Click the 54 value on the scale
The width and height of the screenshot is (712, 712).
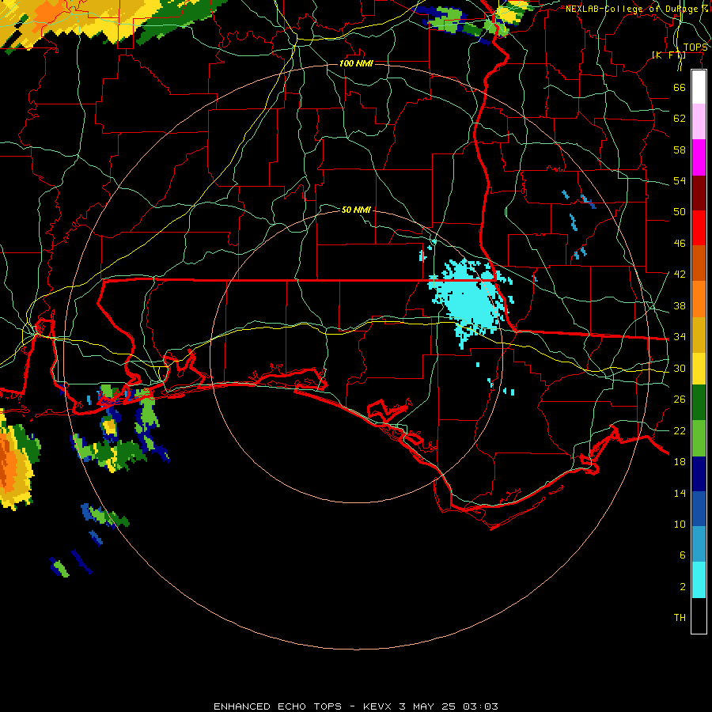click(680, 180)
